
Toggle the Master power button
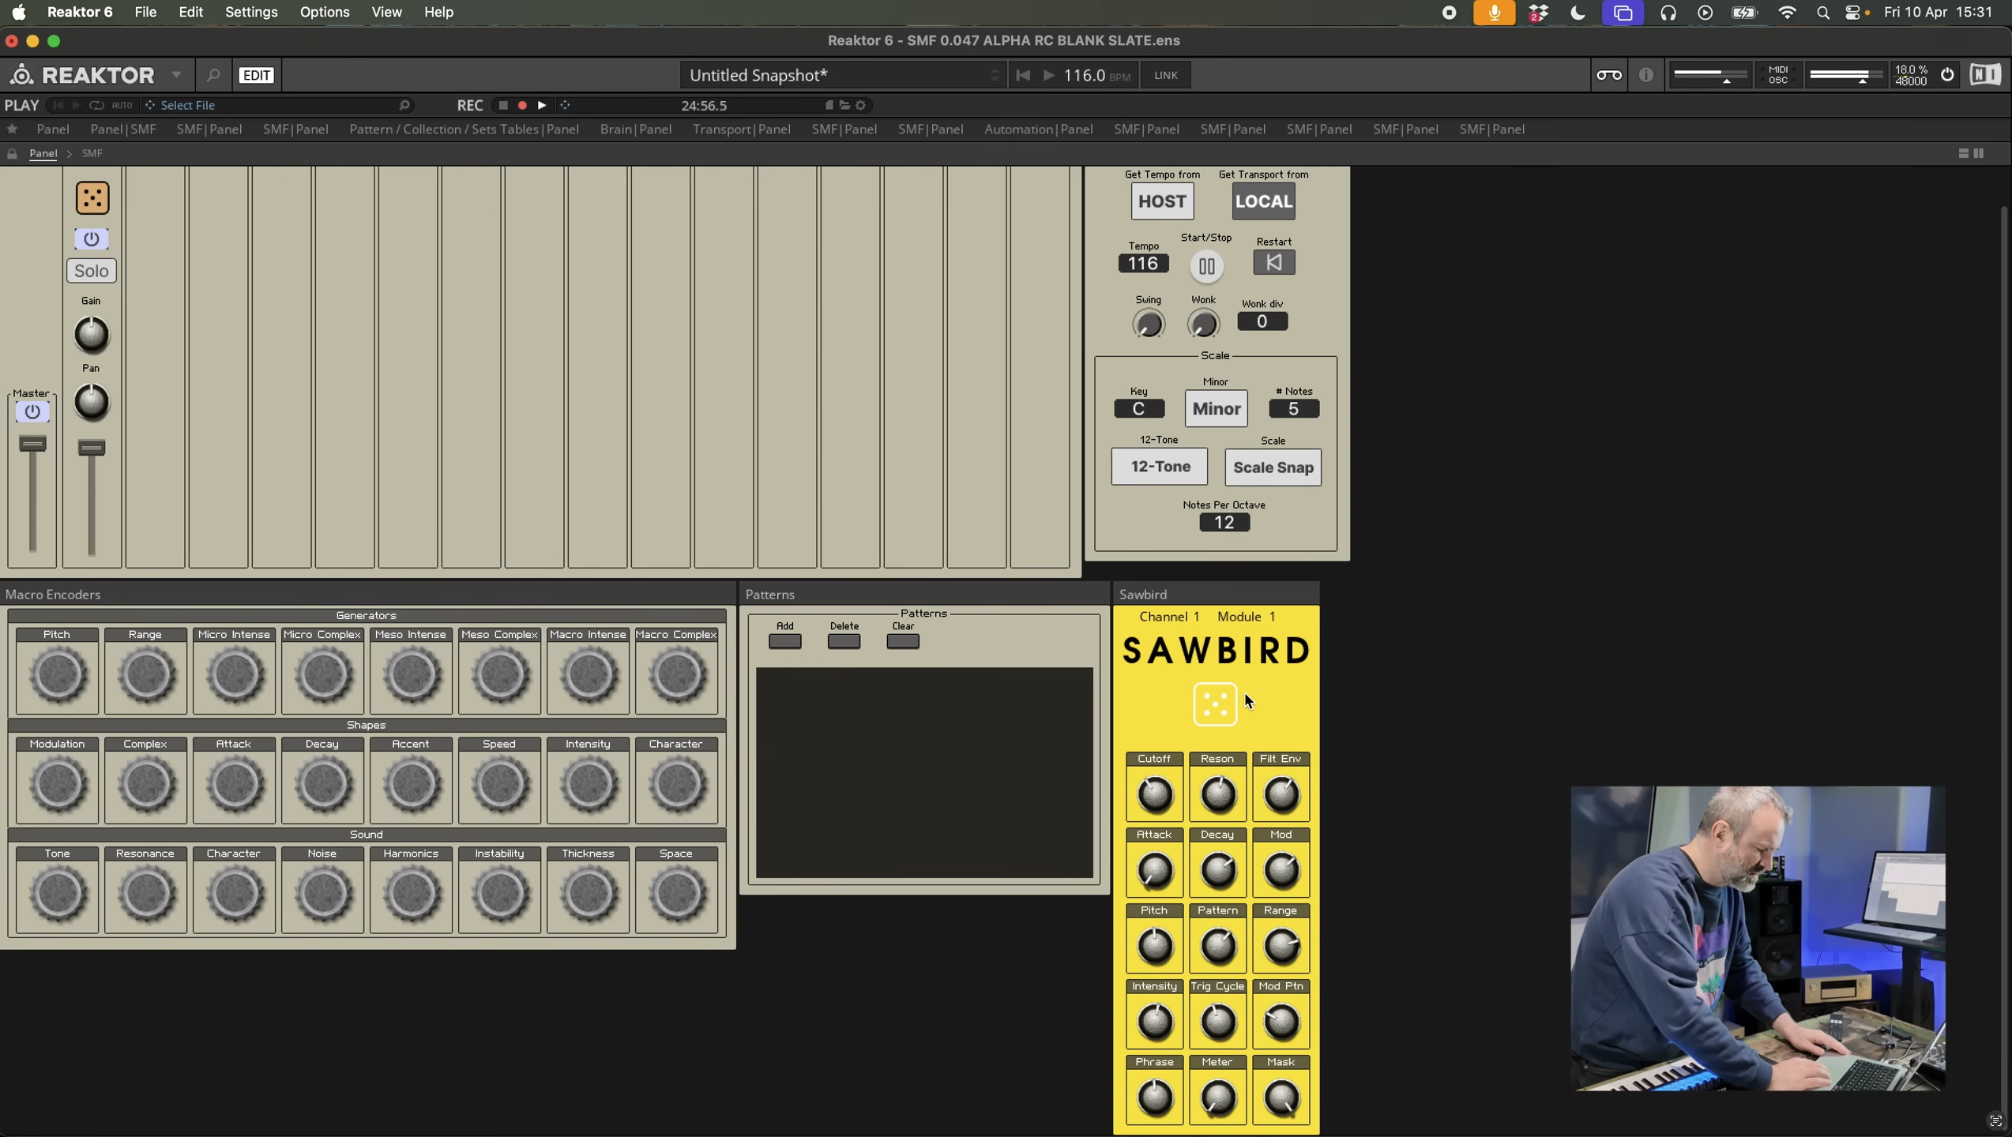[x=32, y=411]
